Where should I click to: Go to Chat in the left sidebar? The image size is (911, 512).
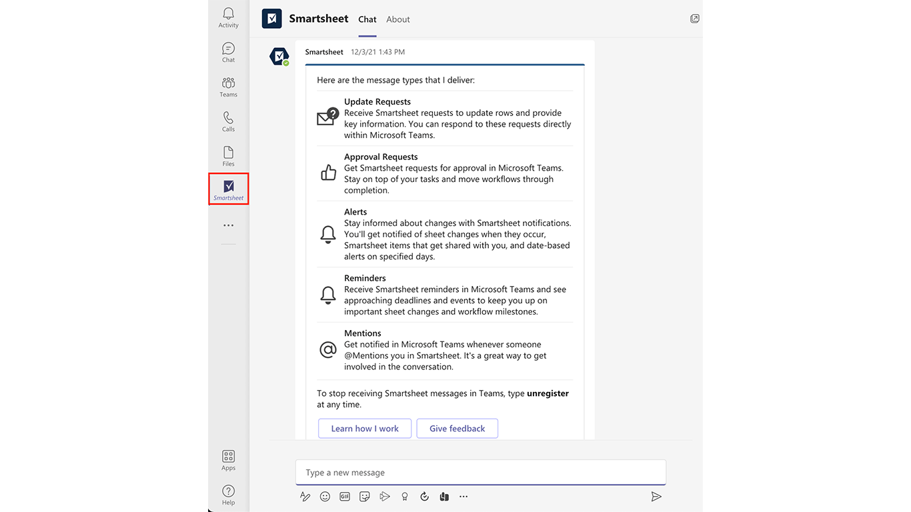click(228, 52)
